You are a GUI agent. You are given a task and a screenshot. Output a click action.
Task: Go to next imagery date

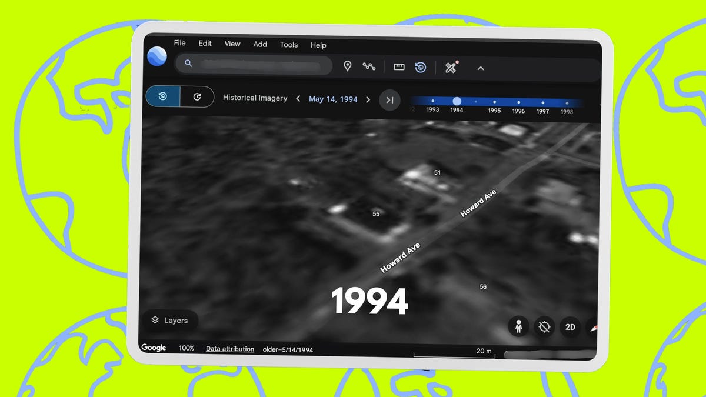[x=368, y=99]
